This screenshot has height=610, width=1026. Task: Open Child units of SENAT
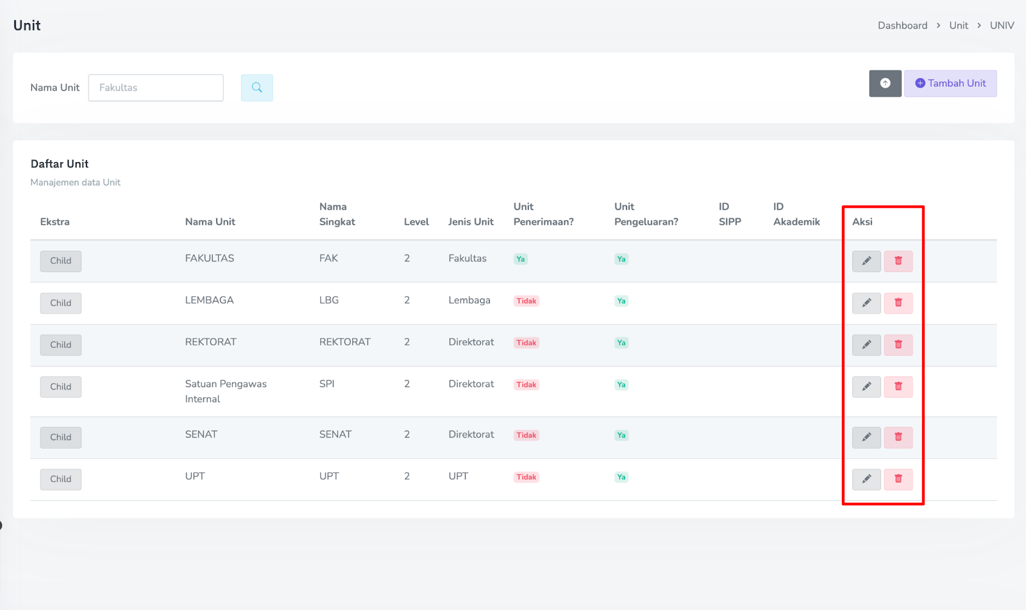coord(61,437)
